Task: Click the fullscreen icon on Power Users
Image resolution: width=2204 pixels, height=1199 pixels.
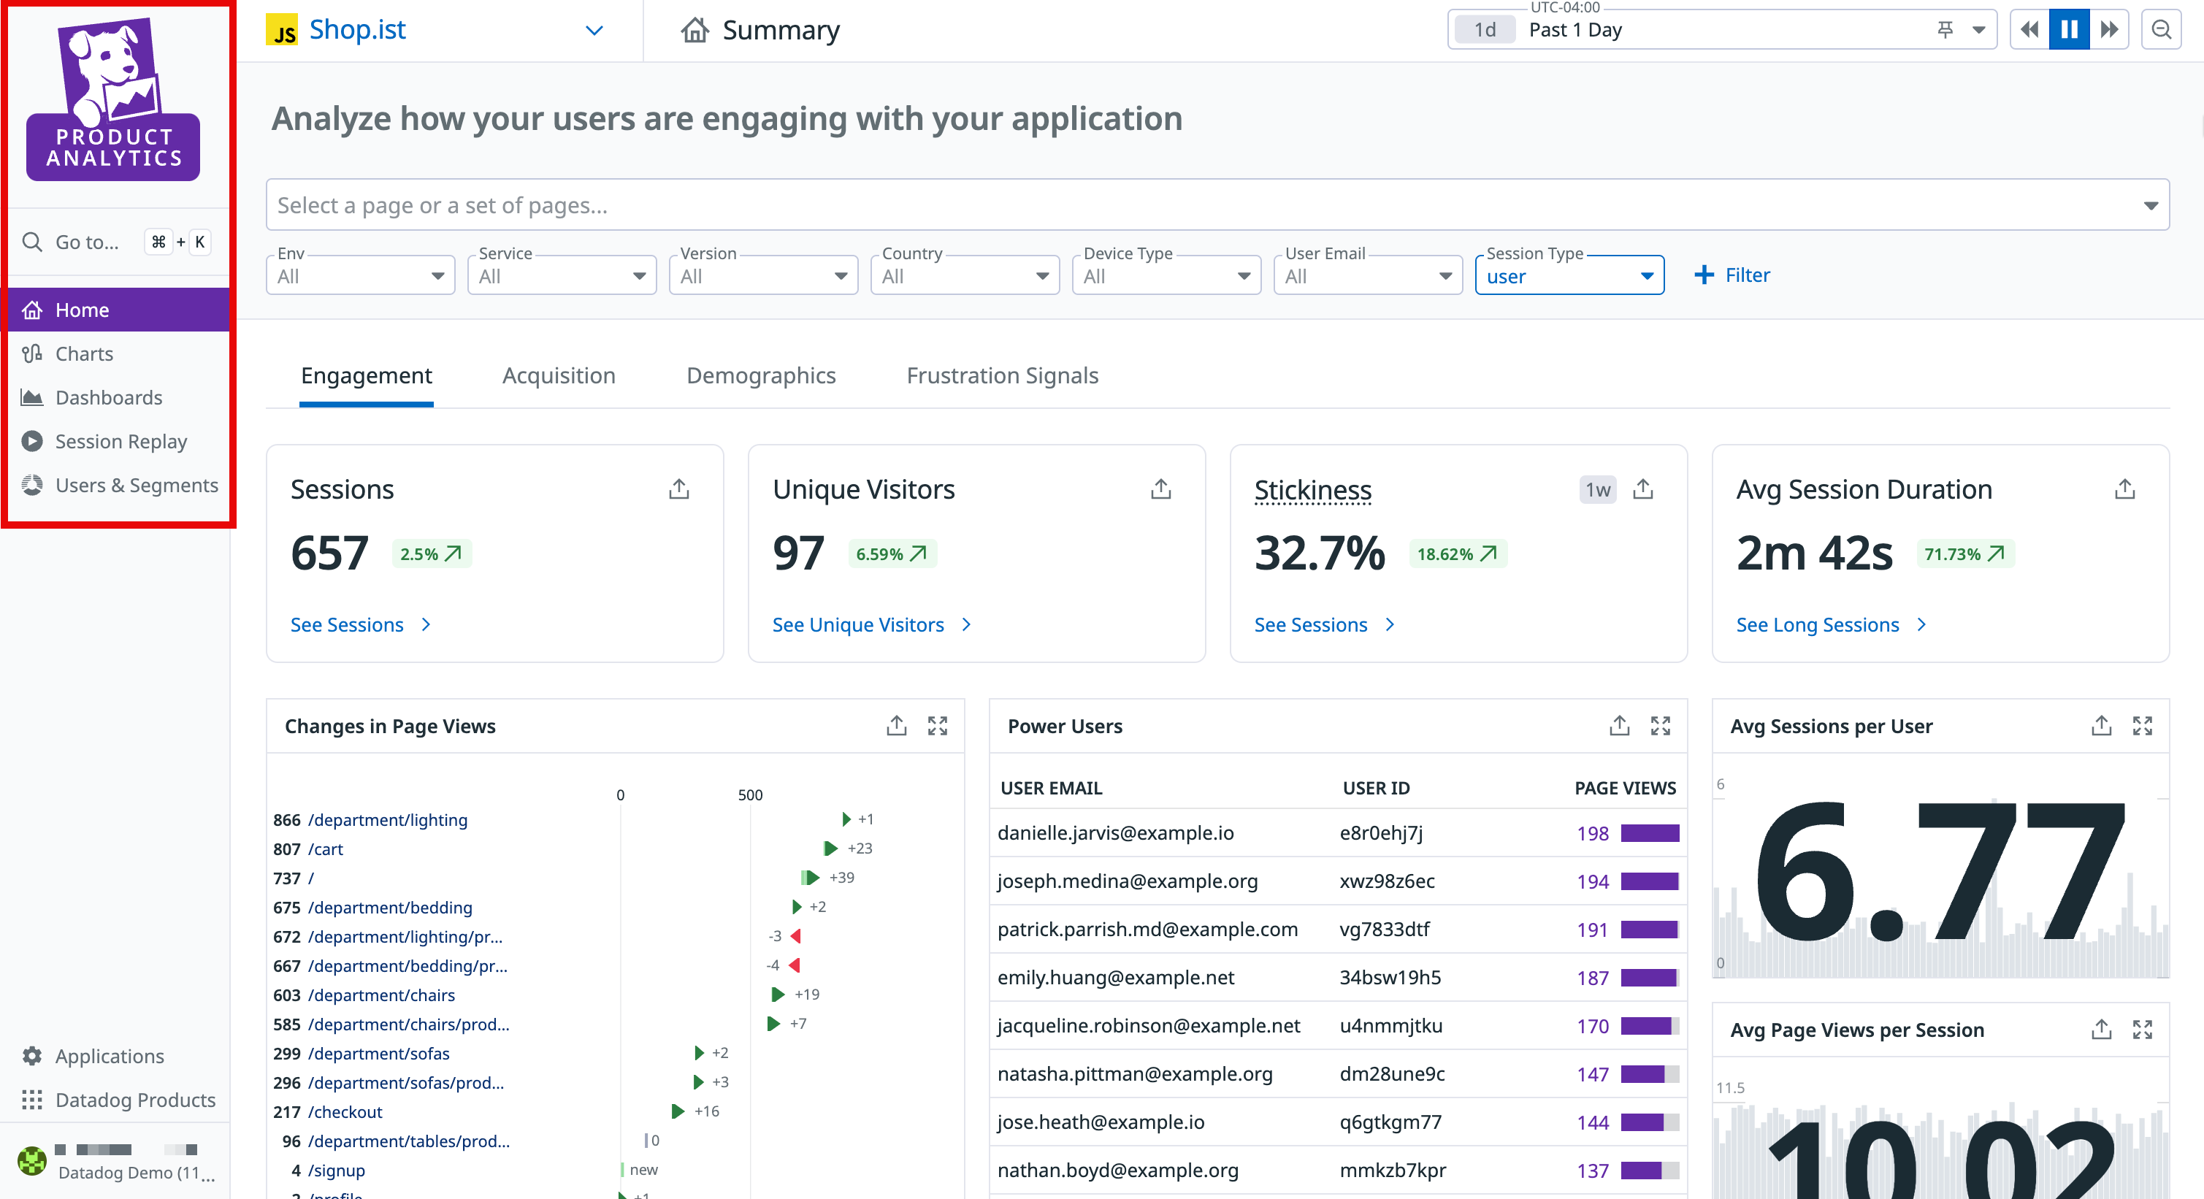Action: [x=1660, y=726]
